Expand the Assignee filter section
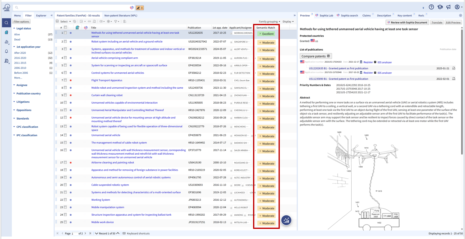 click(22, 85)
